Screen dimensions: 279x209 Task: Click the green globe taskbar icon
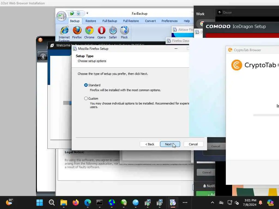click(124, 202)
